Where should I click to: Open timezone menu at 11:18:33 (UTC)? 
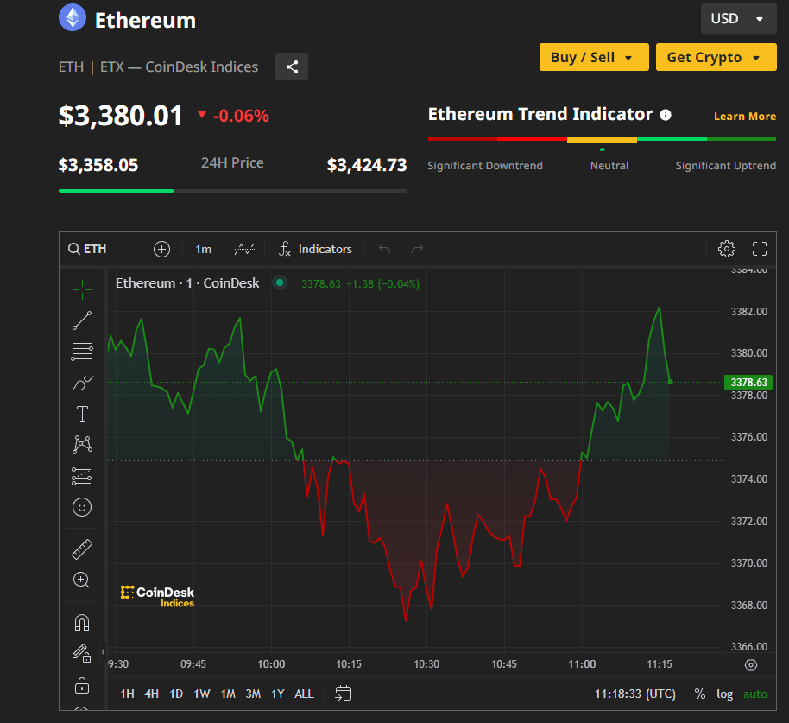[x=635, y=694]
